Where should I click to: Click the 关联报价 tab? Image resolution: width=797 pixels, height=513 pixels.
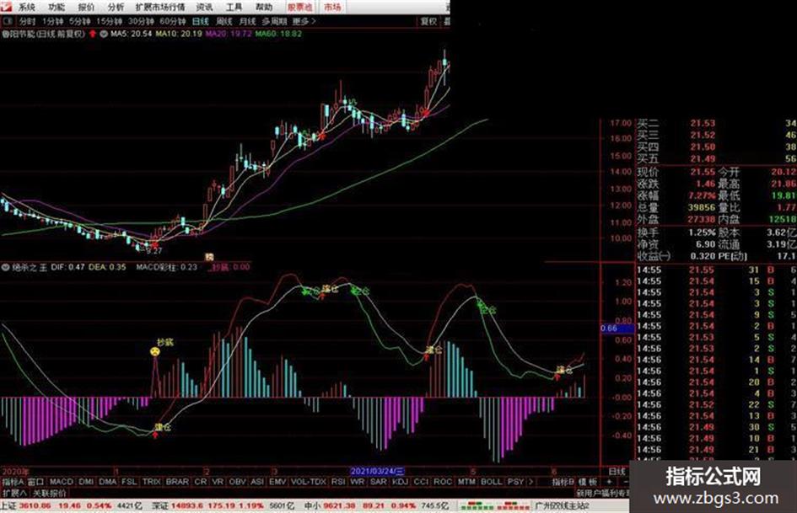[x=49, y=493]
